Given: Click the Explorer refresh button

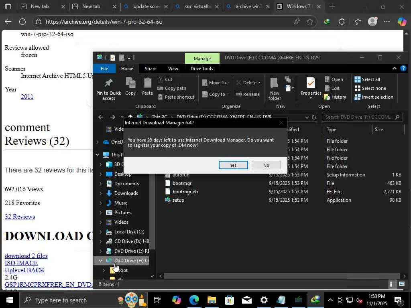Looking at the screenshot, I should tap(314, 118).
